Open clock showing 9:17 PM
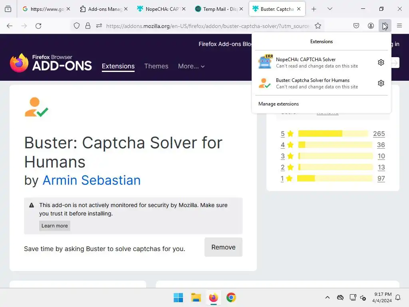 point(382,297)
